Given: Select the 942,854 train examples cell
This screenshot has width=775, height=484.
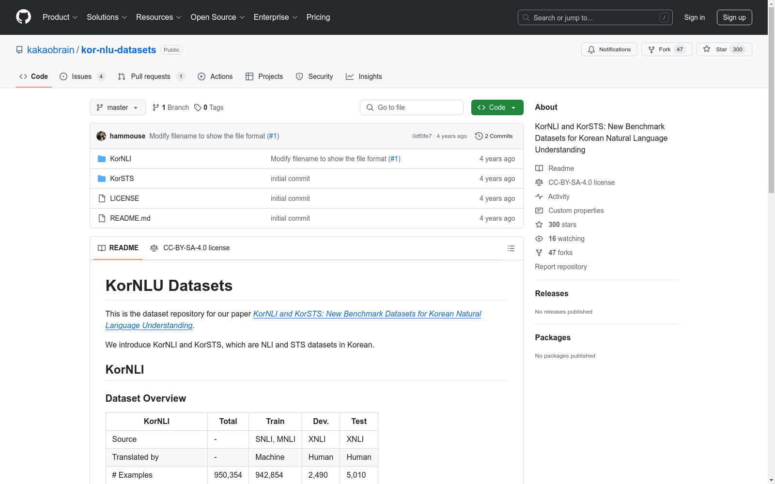Looking at the screenshot, I should click(x=275, y=475).
